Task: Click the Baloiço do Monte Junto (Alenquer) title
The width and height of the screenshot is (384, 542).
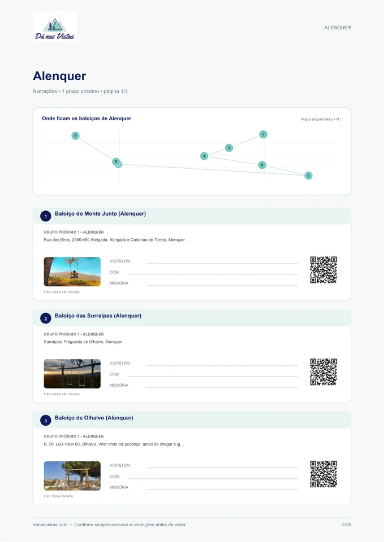Action: coord(101,213)
